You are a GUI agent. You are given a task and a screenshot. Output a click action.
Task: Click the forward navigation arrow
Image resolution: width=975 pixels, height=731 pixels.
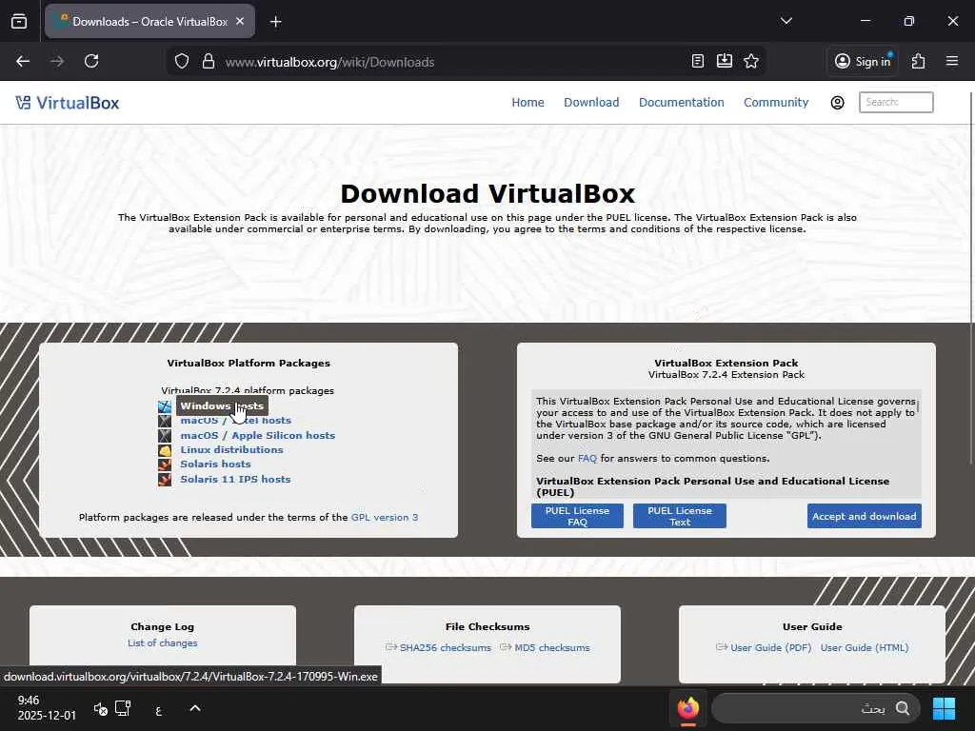(57, 61)
